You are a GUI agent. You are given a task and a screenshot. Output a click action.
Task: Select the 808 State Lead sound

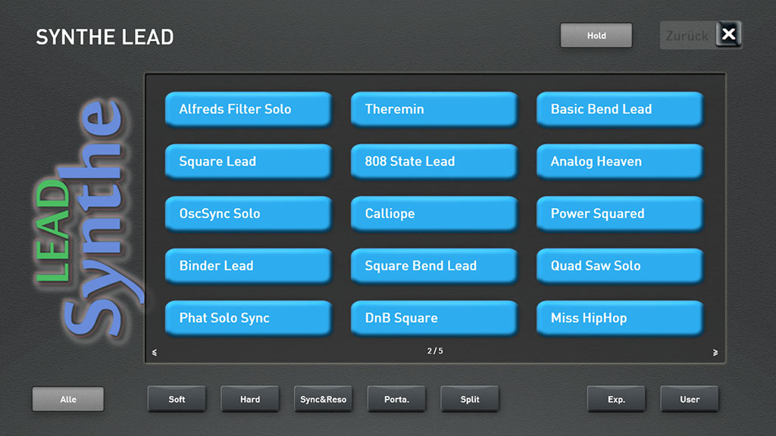click(x=433, y=161)
